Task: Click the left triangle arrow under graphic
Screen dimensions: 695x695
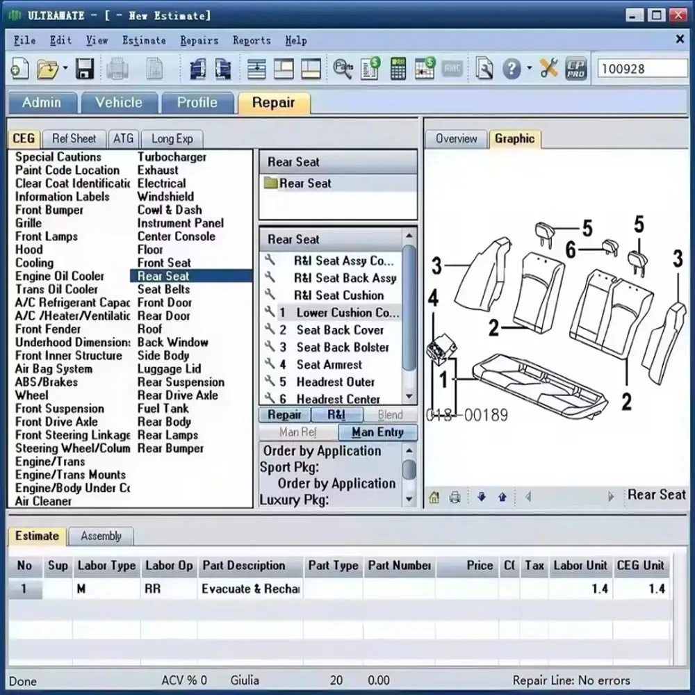Action: pyautogui.click(x=528, y=497)
